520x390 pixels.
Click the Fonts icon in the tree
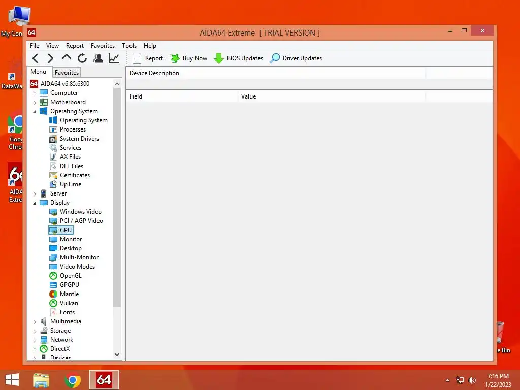(x=53, y=312)
